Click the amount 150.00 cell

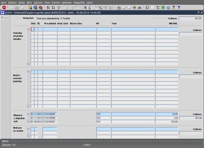click(x=167, y=122)
